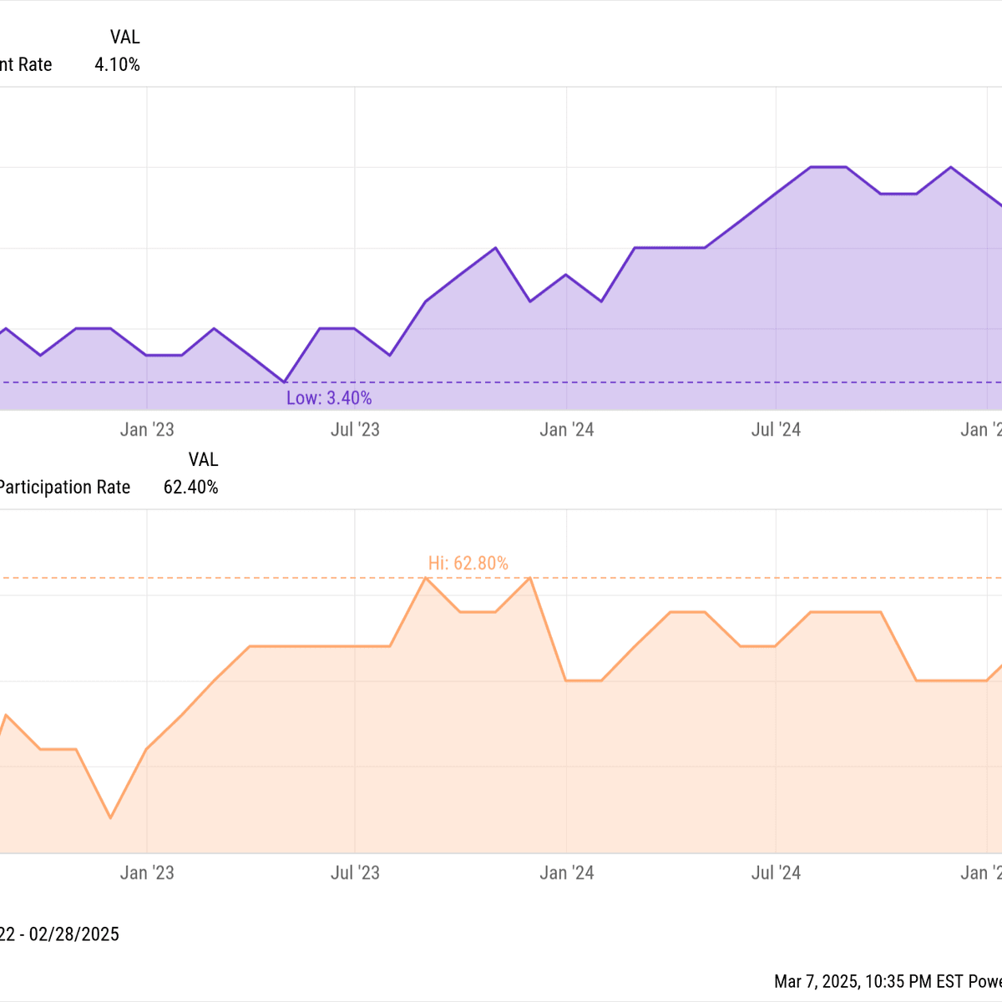Image resolution: width=1002 pixels, height=1002 pixels.
Task: Click the "Low: 3.40%" annotation label
Action: click(329, 398)
